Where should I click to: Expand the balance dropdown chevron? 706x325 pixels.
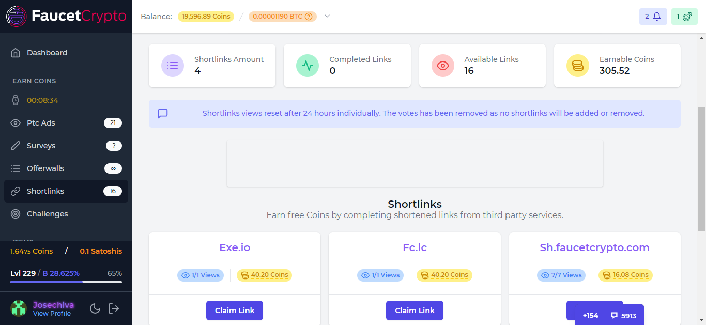327,16
